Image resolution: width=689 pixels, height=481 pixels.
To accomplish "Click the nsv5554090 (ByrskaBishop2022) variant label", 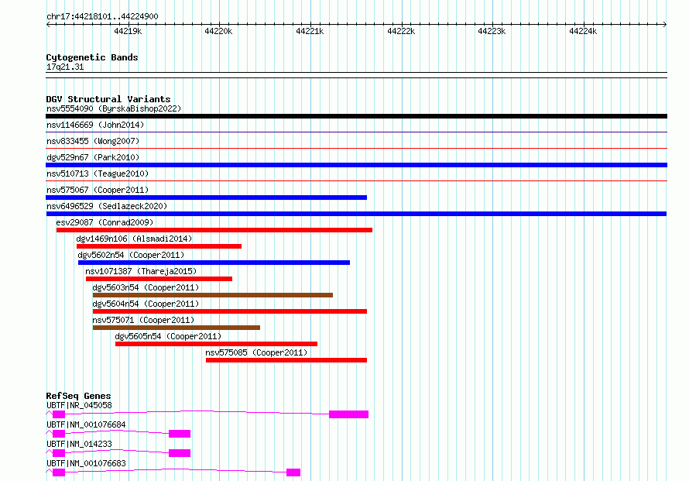I will click(114, 108).
